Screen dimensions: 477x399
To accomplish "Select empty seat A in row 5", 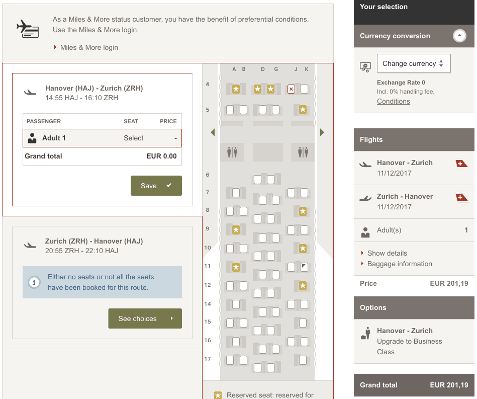I will pyautogui.click(x=230, y=109).
